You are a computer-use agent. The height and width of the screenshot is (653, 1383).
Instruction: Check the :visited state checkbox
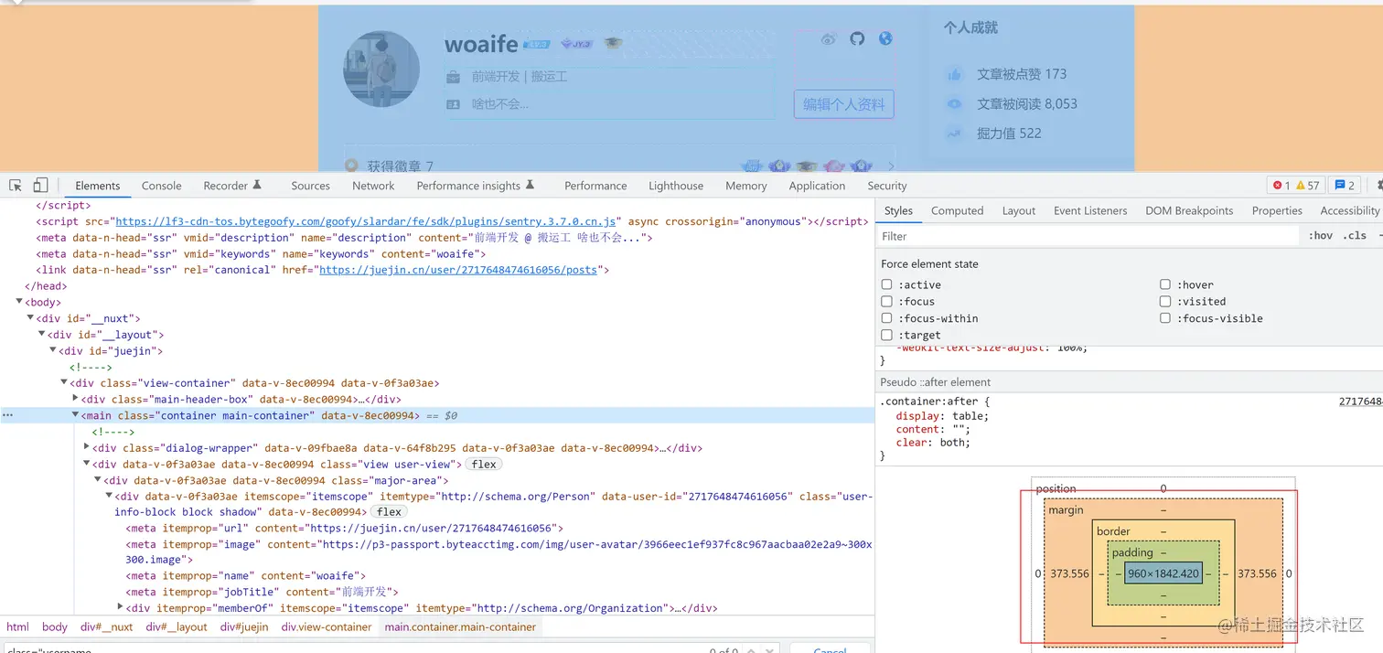(1165, 301)
